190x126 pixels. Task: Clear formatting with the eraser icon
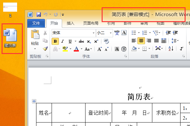pos(106,41)
